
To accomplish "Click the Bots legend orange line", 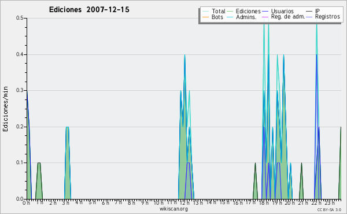I will (x=205, y=17).
